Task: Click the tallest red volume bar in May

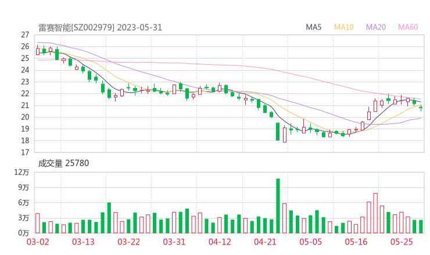Action: 375,213
